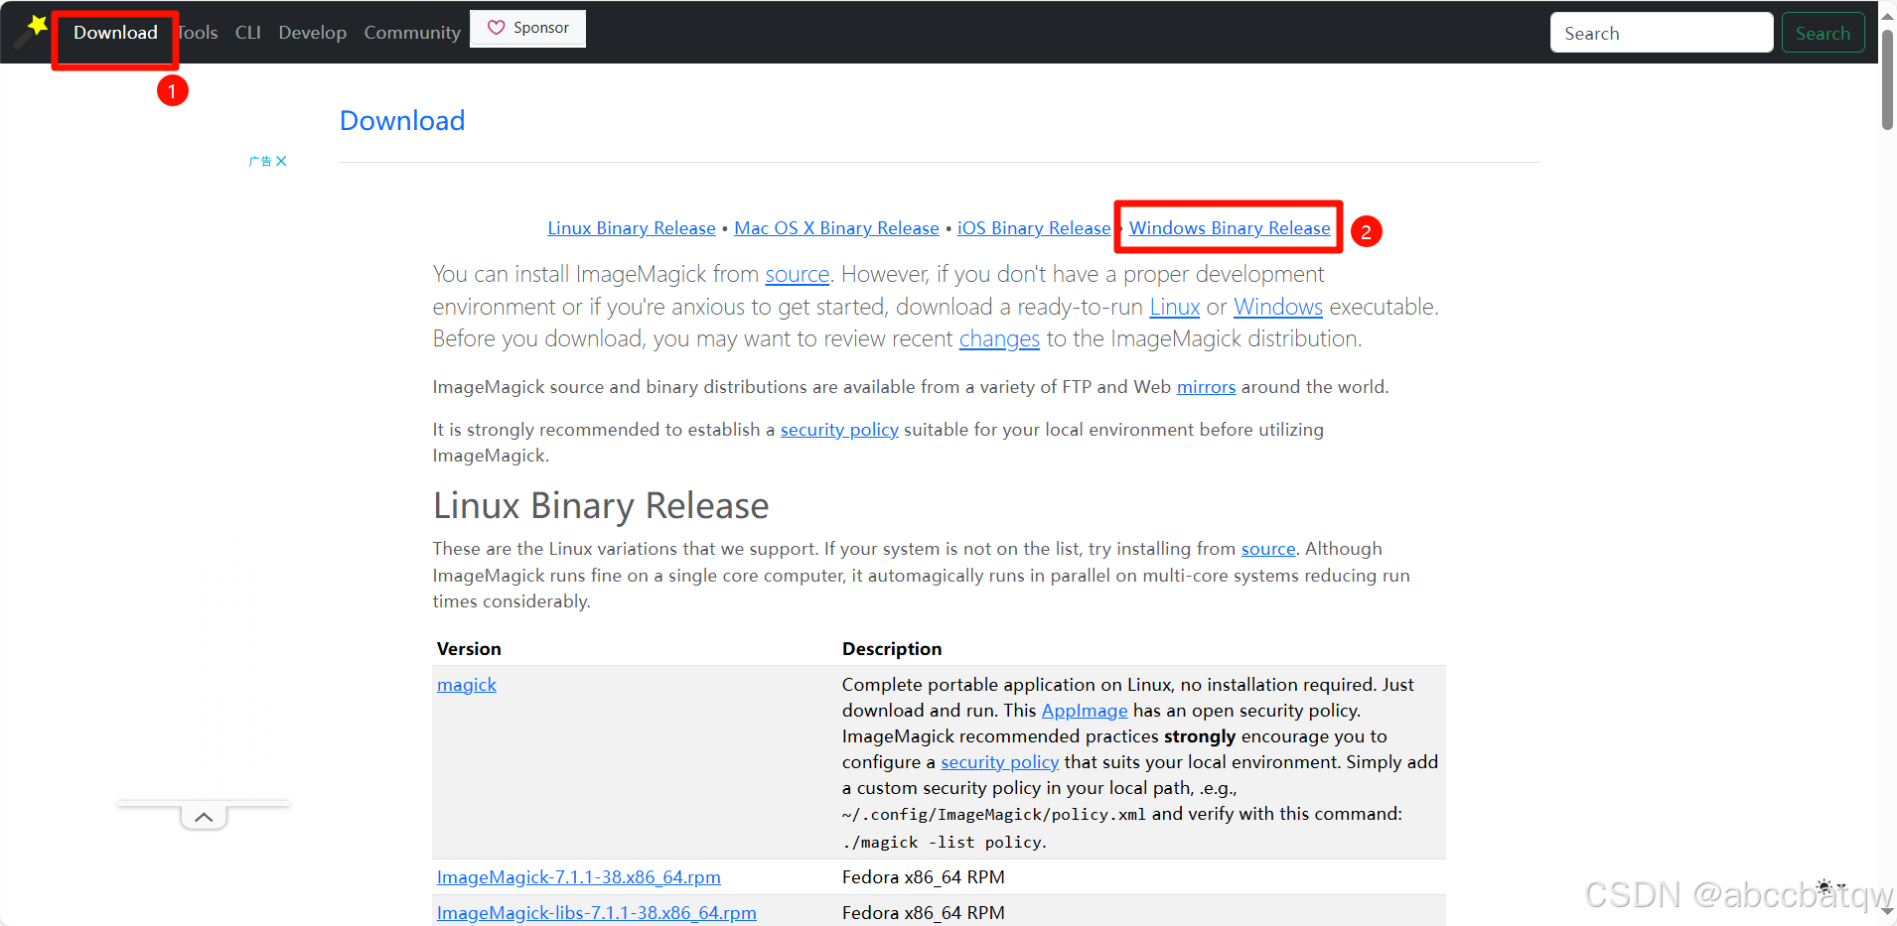This screenshot has width=1897, height=926.
Task: Open 'source' link under Linux Binary Release
Action: click(x=1268, y=549)
